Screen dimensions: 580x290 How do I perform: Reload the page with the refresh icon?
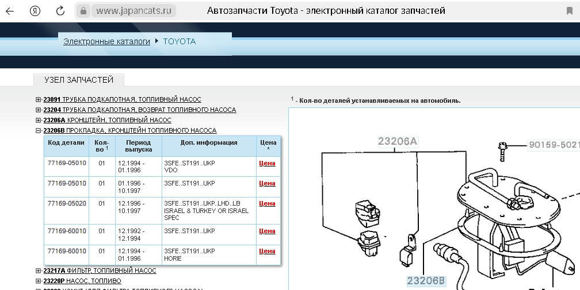pyautogui.click(x=60, y=11)
